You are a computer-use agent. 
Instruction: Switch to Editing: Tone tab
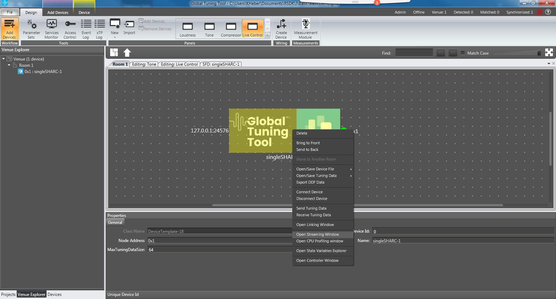(x=144, y=64)
